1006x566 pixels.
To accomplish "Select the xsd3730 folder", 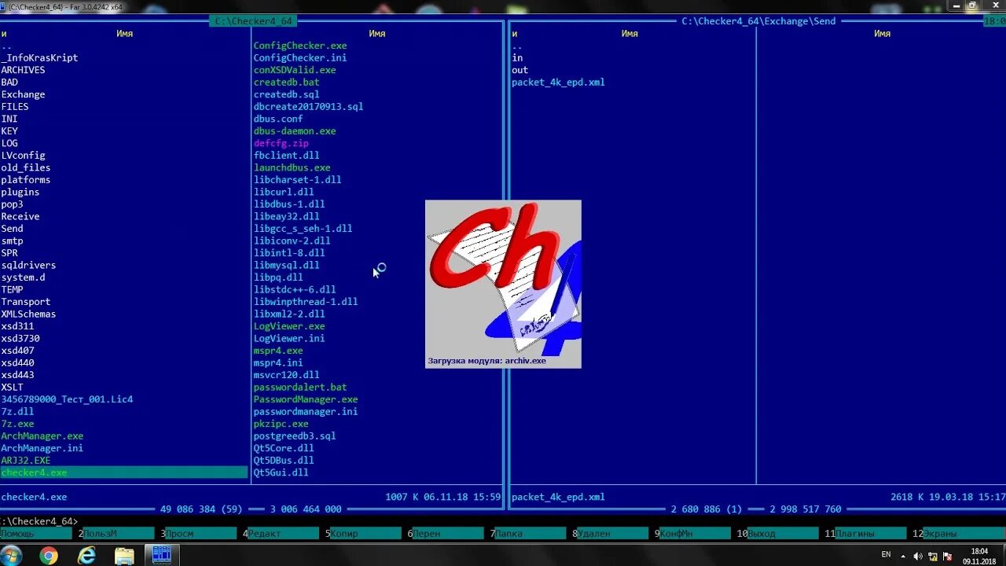I will click(20, 338).
